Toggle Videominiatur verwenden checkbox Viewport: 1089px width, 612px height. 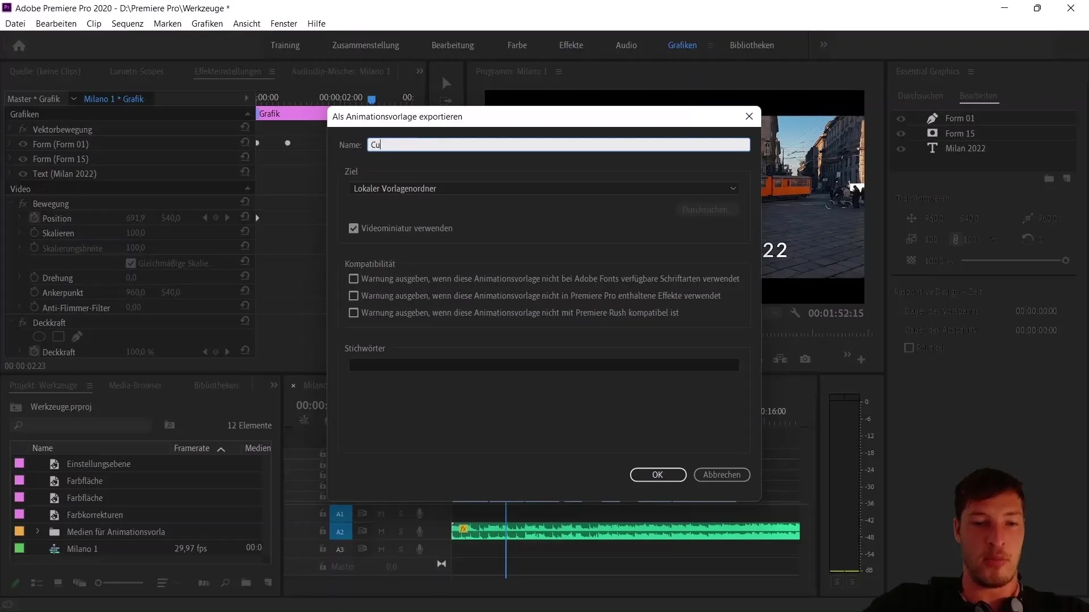(353, 228)
